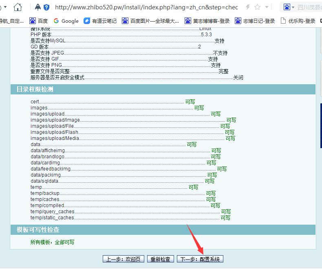Click the rocket accelerator icon in address bar
This screenshot has height=269, width=322.
point(38,7)
